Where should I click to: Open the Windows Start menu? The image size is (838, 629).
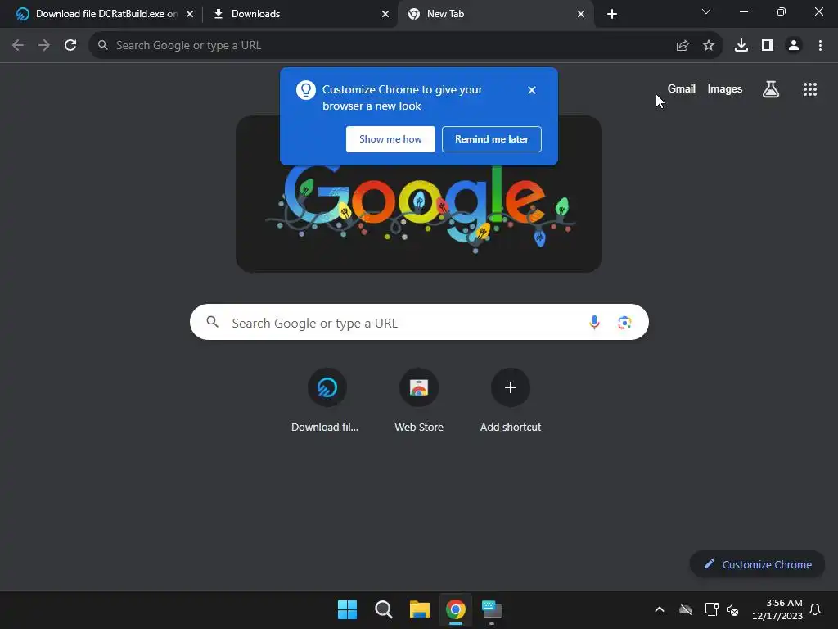point(347,609)
